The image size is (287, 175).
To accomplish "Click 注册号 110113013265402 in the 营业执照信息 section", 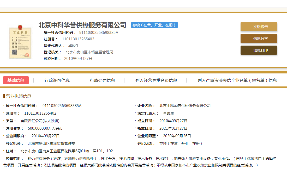I will coord(40,113).
